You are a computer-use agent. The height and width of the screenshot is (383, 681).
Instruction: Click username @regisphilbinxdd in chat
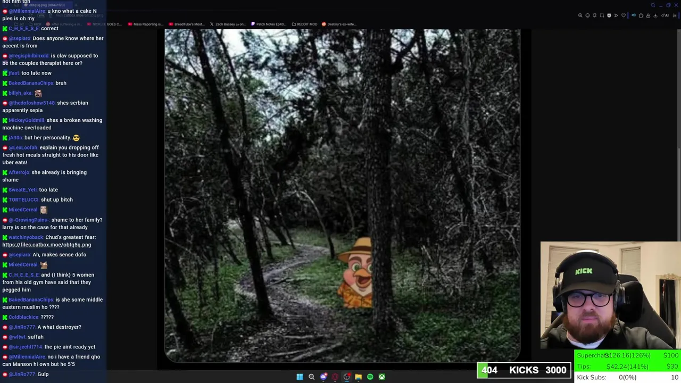click(x=29, y=55)
